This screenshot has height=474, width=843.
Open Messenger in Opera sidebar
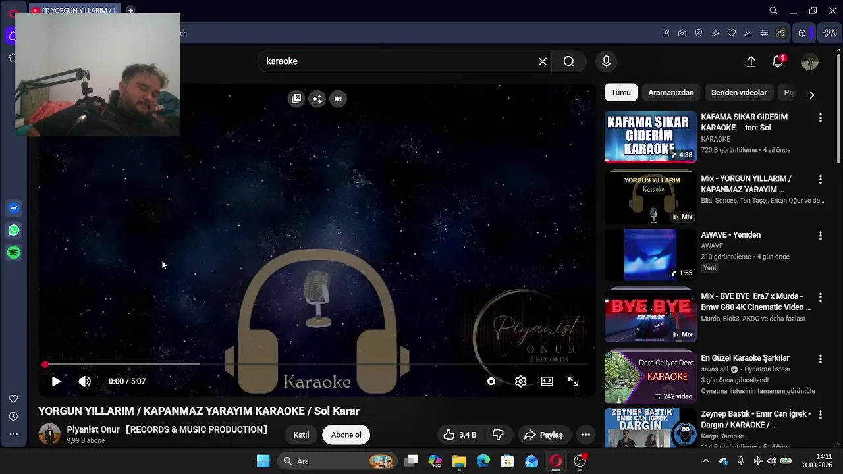(14, 208)
